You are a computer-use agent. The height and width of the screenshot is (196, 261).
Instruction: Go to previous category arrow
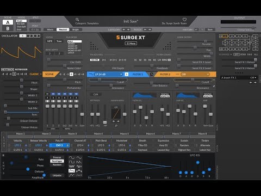124,29
